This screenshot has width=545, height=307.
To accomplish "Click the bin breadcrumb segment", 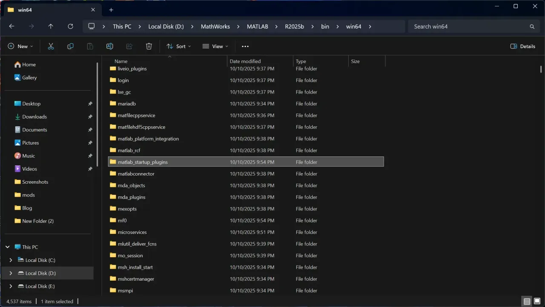I will [x=325, y=26].
